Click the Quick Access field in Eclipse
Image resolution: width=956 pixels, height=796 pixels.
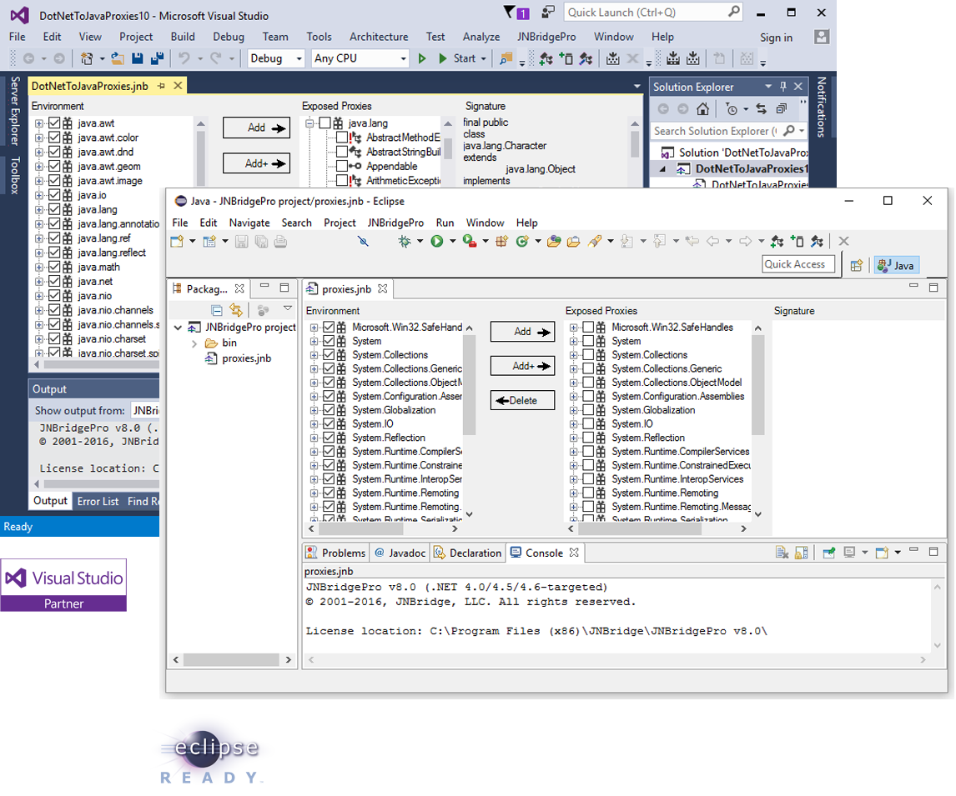click(x=798, y=264)
